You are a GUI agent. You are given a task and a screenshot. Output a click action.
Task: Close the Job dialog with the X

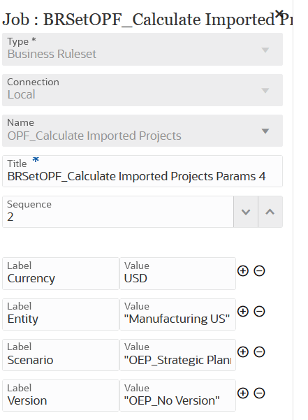[x=279, y=13]
